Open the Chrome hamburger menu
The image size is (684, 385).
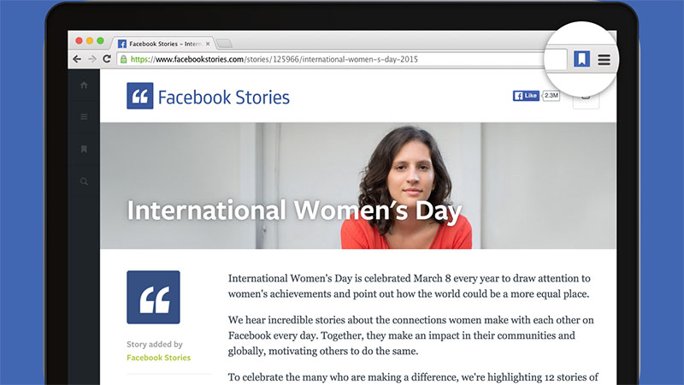pos(604,59)
